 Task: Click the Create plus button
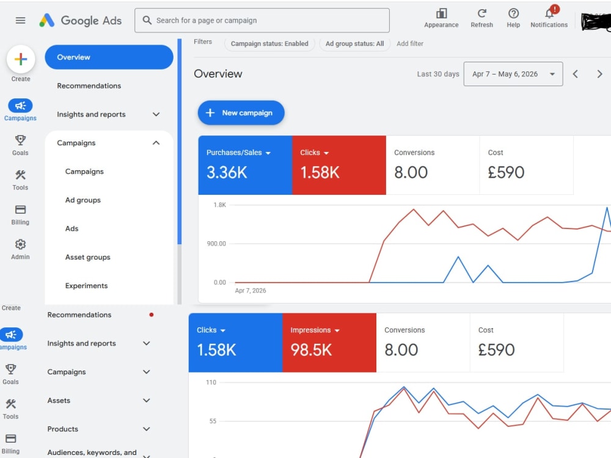(x=21, y=59)
